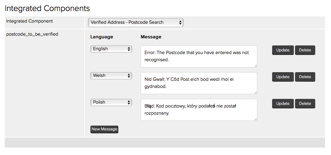The height and width of the screenshot is (155, 331).
Task: Update the English message
Action: click(283, 50)
